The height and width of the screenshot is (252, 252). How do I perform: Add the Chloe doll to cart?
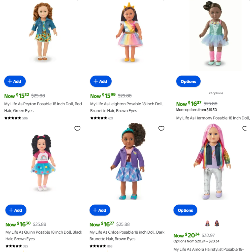click(x=100, y=210)
